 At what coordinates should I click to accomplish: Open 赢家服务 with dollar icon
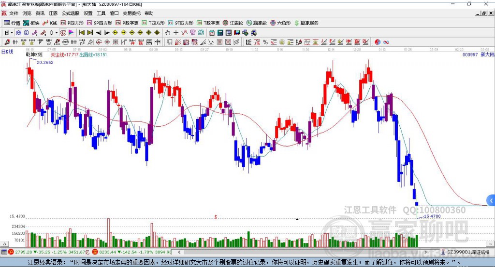coord(306,23)
